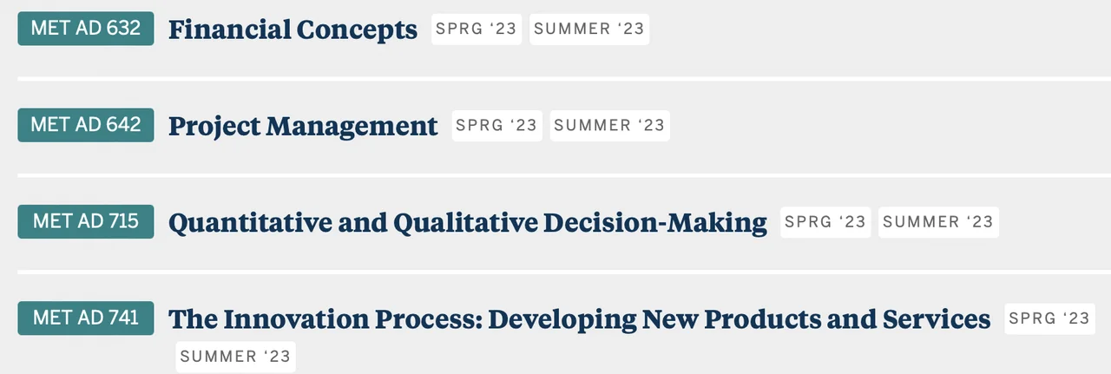Click the divider line below Project Management

pos(555,174)
